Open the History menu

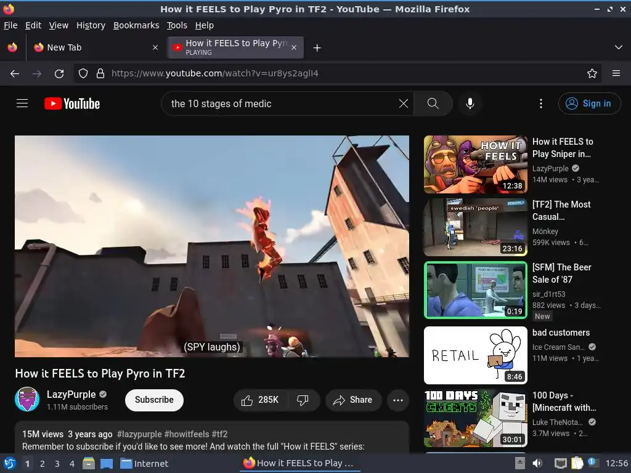click(91, 25)
